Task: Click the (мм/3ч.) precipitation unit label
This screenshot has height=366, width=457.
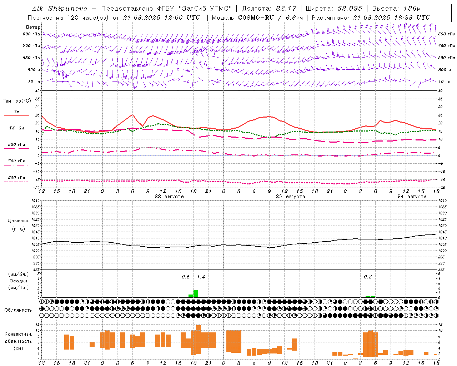Action: tap(19, 274)
